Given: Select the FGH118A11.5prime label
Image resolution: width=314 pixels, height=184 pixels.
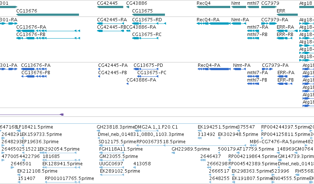Looking at the screenshot, I should pyautogui.click(x=121, y=149).
